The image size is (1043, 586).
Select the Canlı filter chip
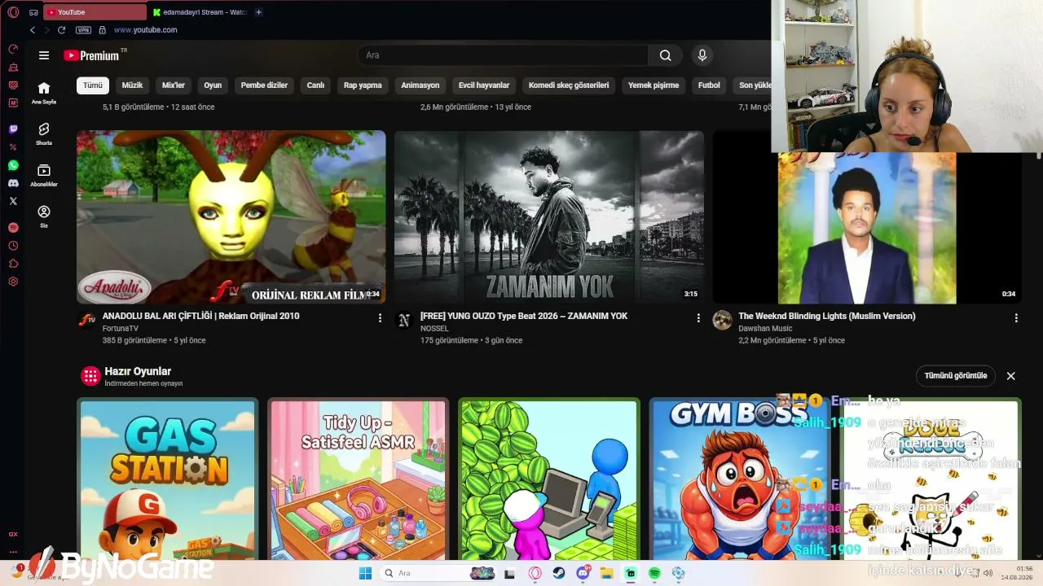click(315, 85)
